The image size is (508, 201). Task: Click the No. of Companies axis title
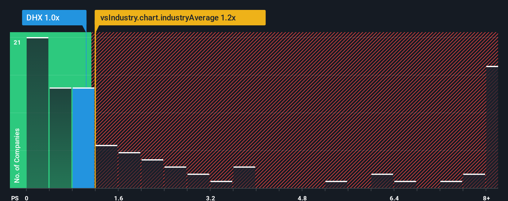17,155
